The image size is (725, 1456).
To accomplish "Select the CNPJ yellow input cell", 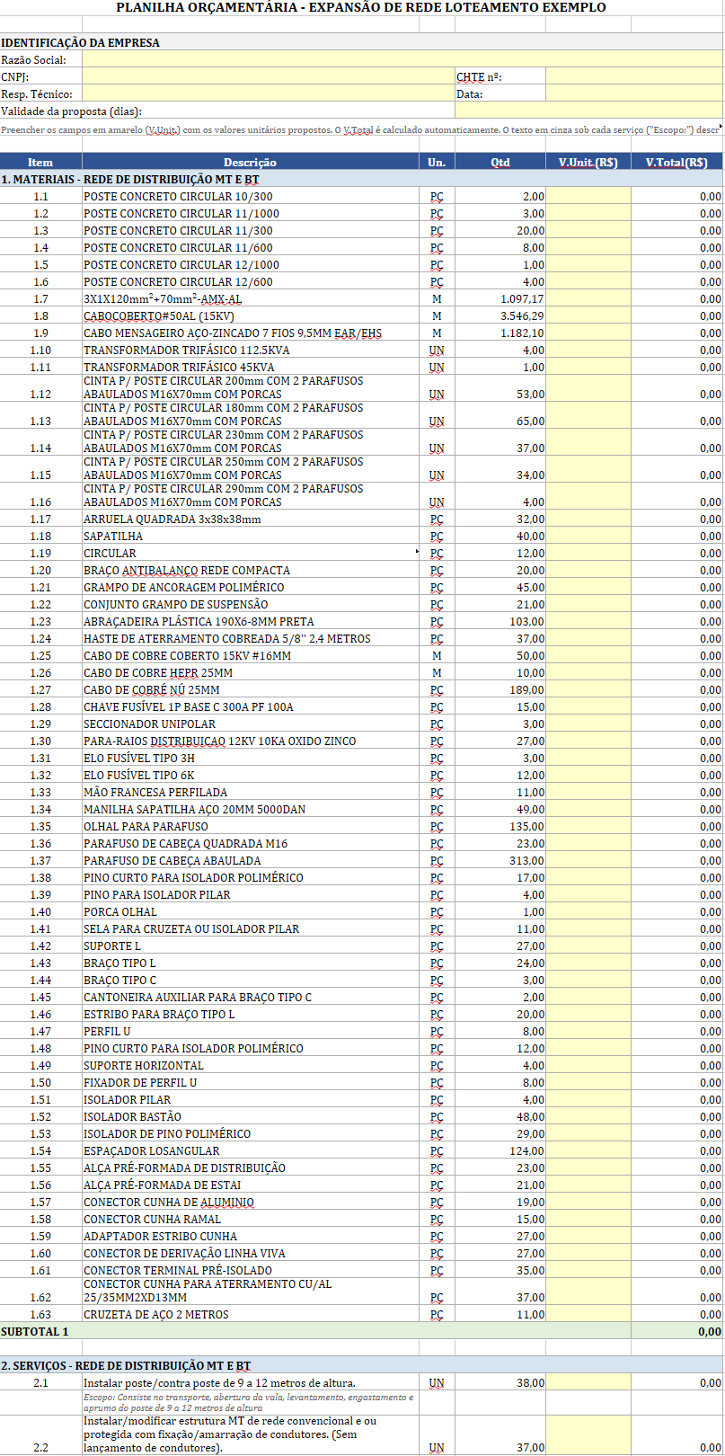I will pos(269,76).
